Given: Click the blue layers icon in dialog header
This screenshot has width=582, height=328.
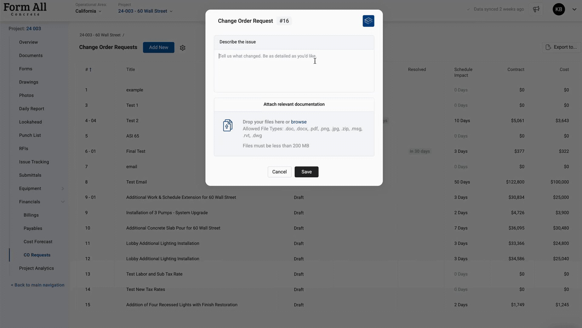Looking at the screenshot, I should [368, 21].
